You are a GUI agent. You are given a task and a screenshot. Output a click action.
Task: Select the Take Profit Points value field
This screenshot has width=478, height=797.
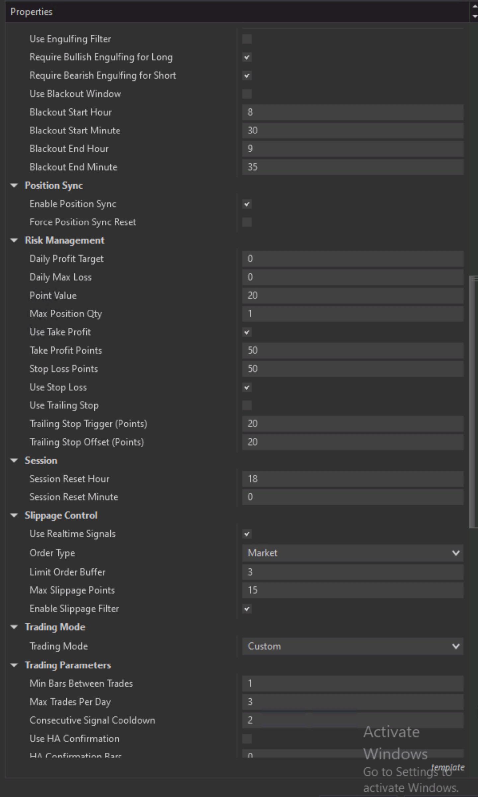(x=353, y=350)
